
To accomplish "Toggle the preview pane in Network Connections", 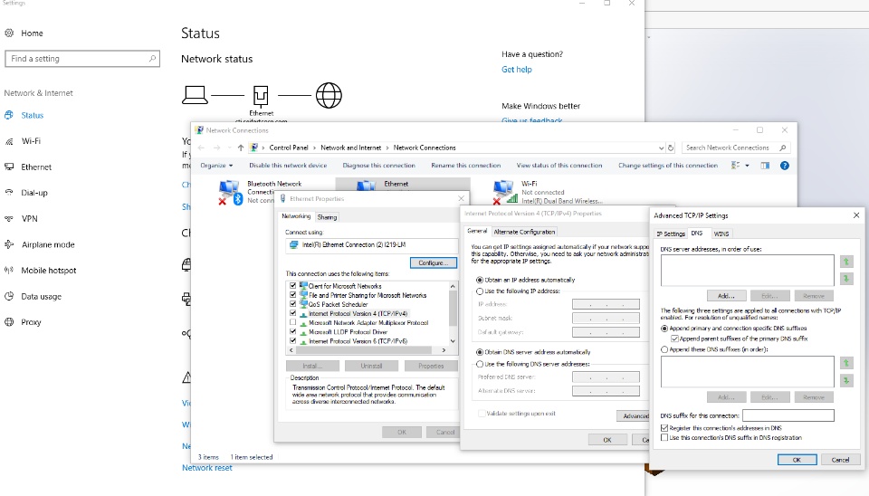I will tap(765, 165).
